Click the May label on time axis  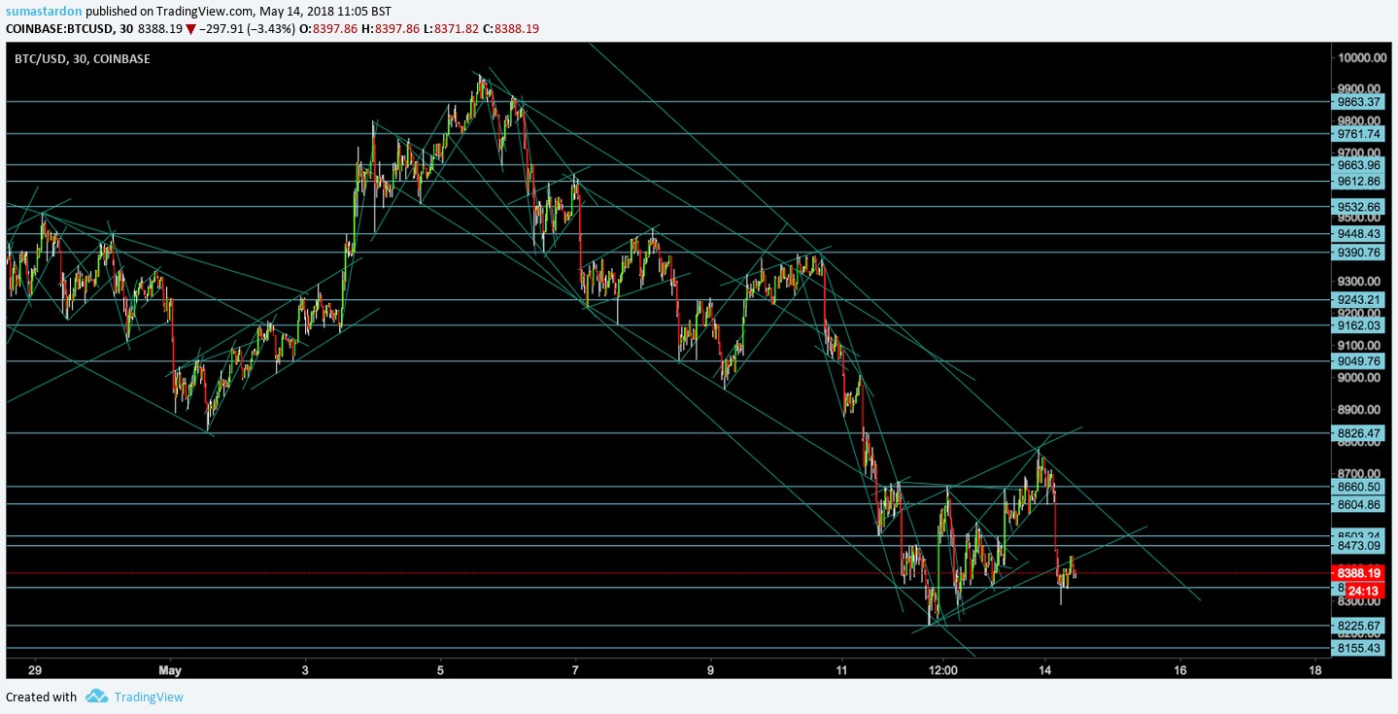click(x=170, y=670)
